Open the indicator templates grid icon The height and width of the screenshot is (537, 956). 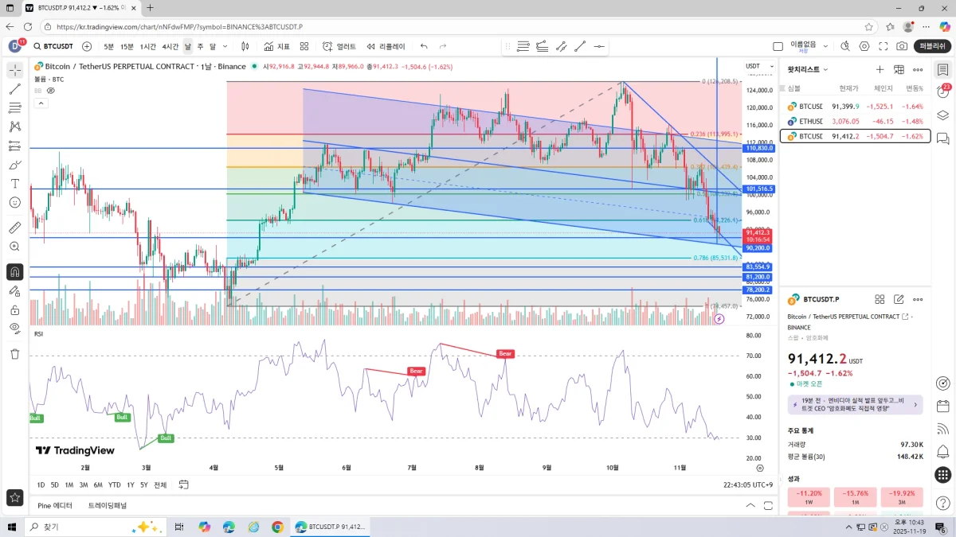click(304, 46)
